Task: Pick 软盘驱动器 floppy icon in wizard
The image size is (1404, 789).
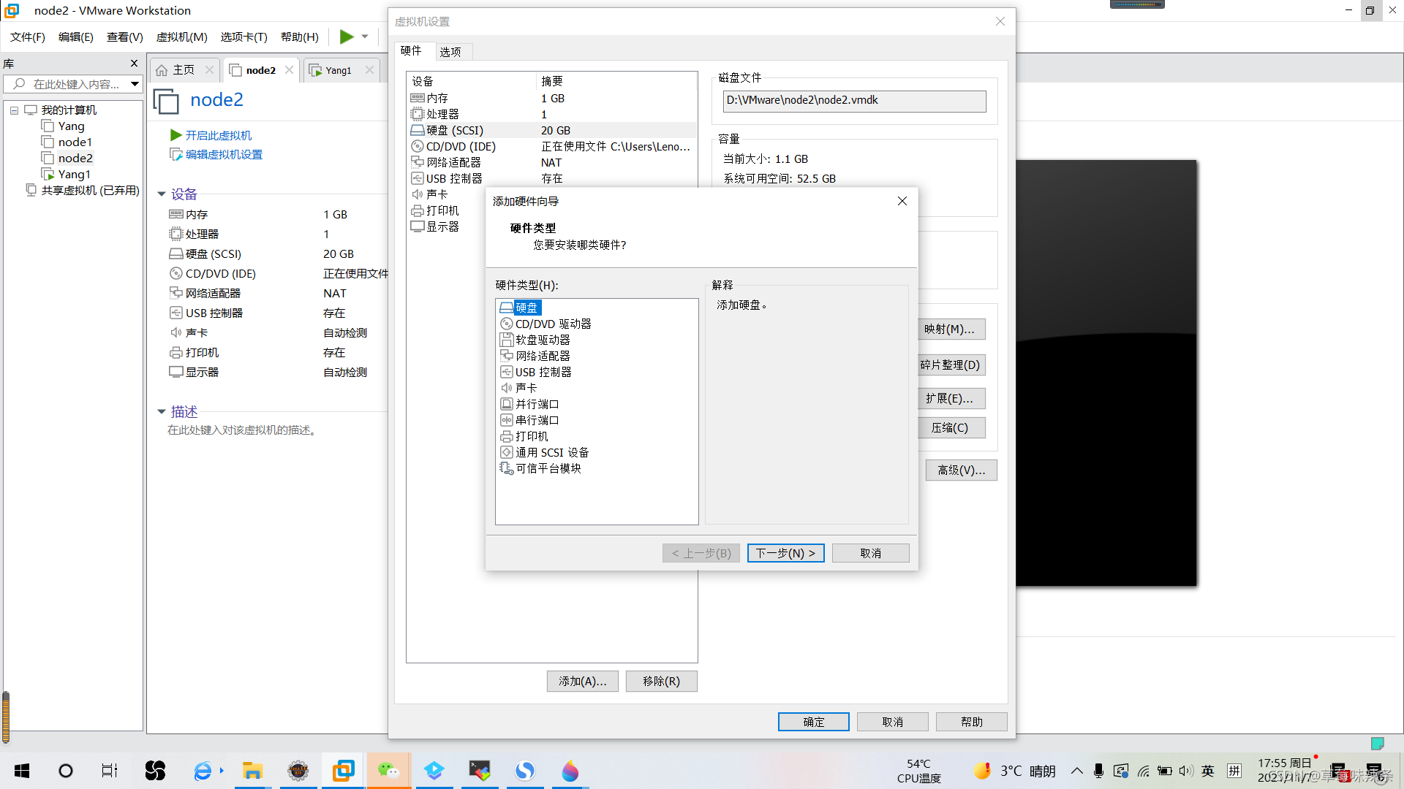Action: coord(507,340)
